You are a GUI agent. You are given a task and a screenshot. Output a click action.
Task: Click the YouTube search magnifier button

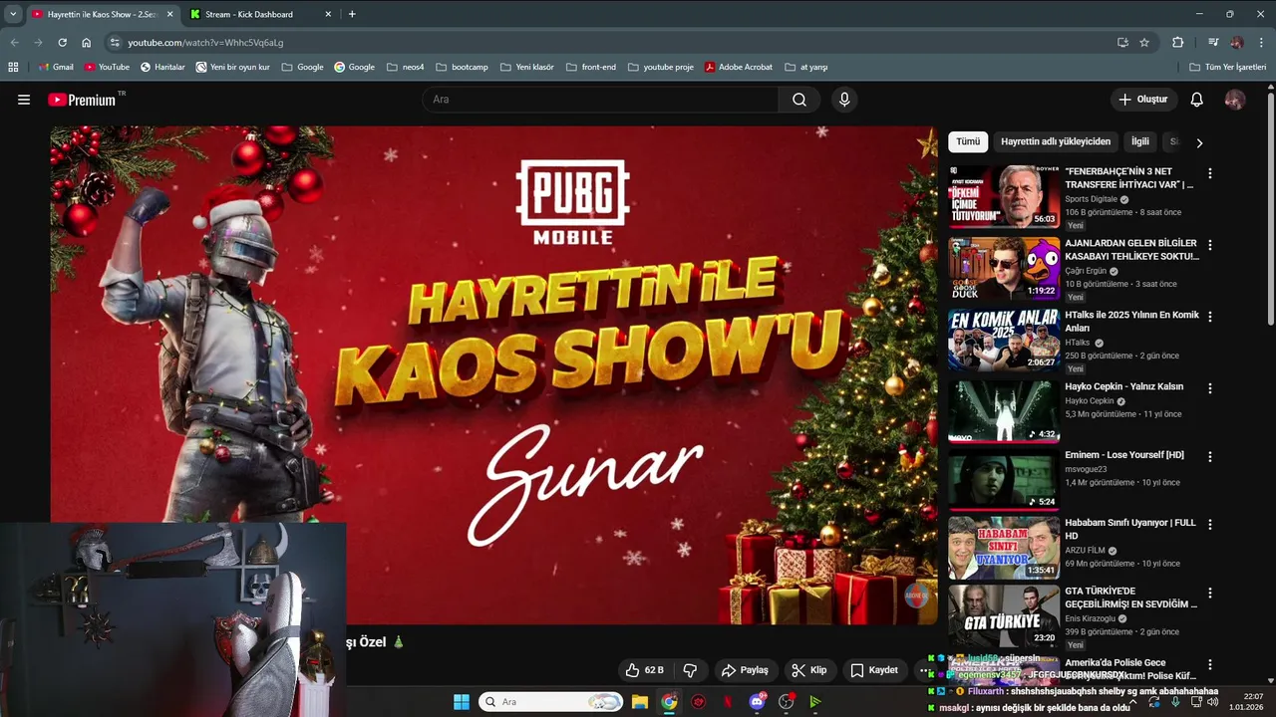799,100
